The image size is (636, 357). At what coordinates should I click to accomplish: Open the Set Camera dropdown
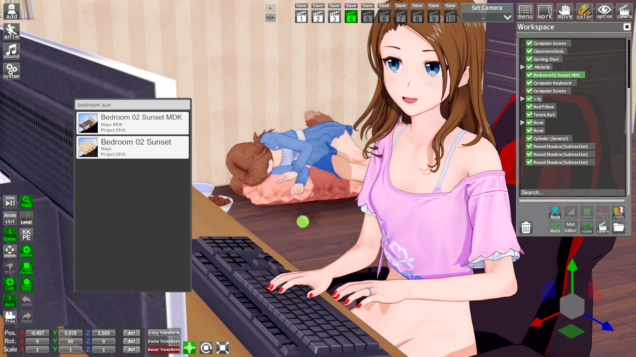point(487,17)
